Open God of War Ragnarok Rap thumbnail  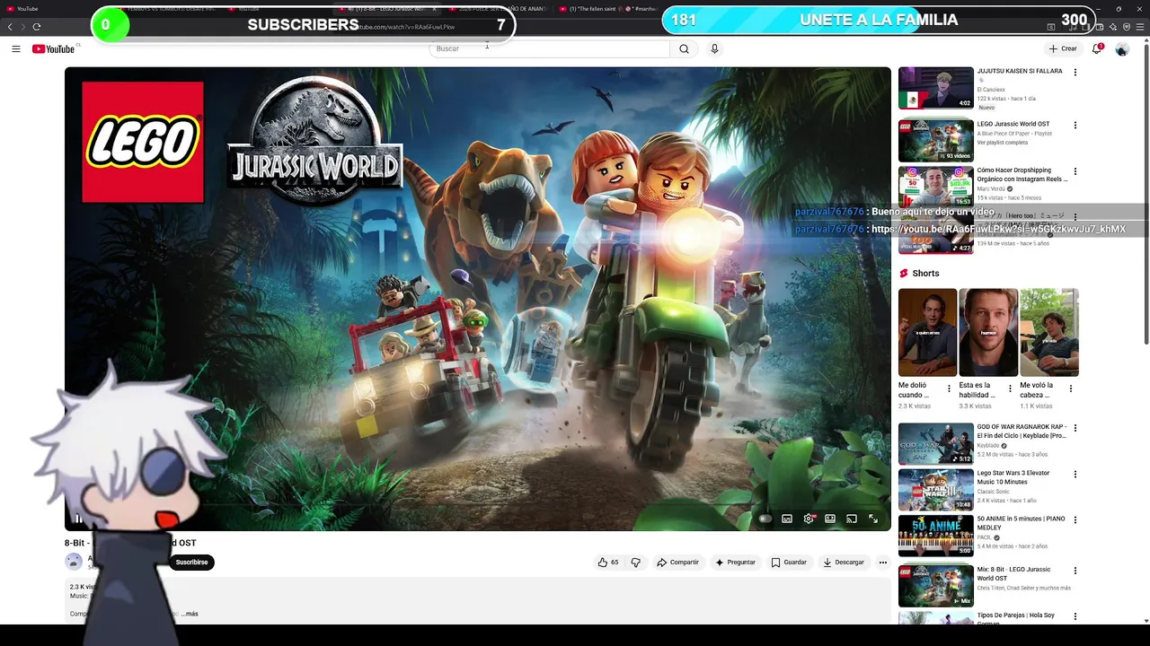pos(935,443)
